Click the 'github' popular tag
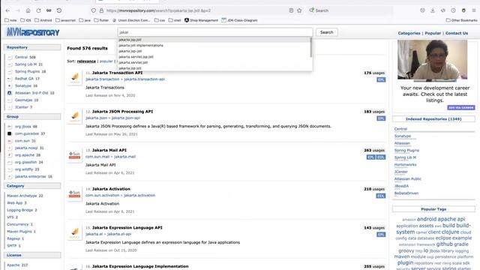This screenshot has height=270, width=480. pos(444,244)
